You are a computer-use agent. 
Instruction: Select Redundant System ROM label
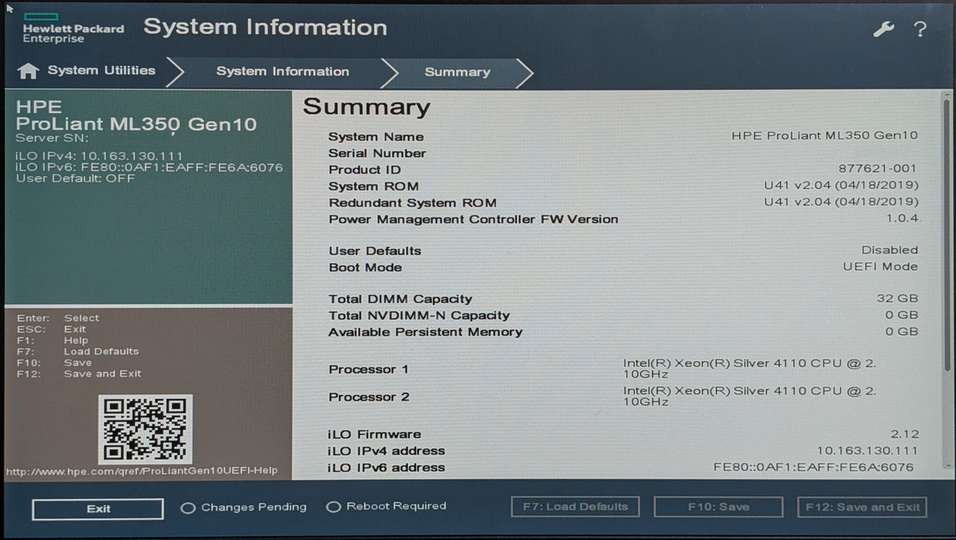coord(412,203)
